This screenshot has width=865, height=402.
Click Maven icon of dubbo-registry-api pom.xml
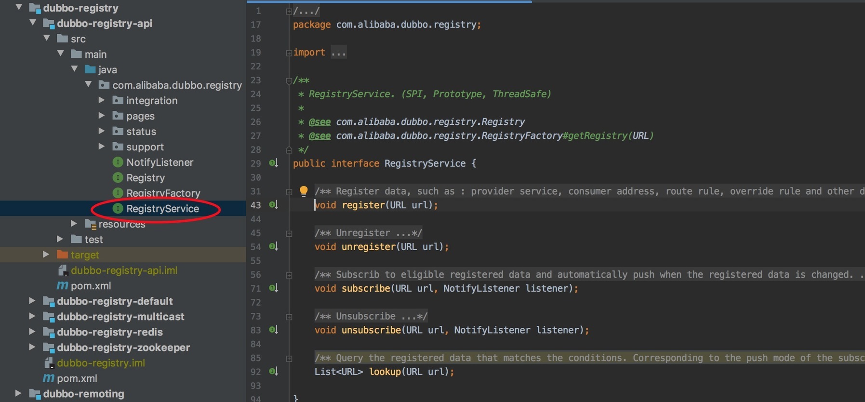63,286
